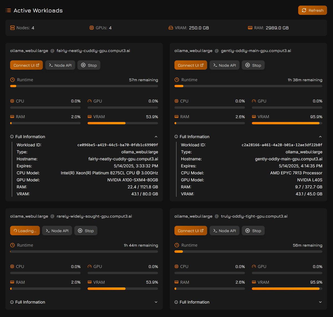The height and width of the screenshot is (317, 333).
Task: Collapse Full Information on fairly-neatly-cuddly card
Action: pos(156,136)
